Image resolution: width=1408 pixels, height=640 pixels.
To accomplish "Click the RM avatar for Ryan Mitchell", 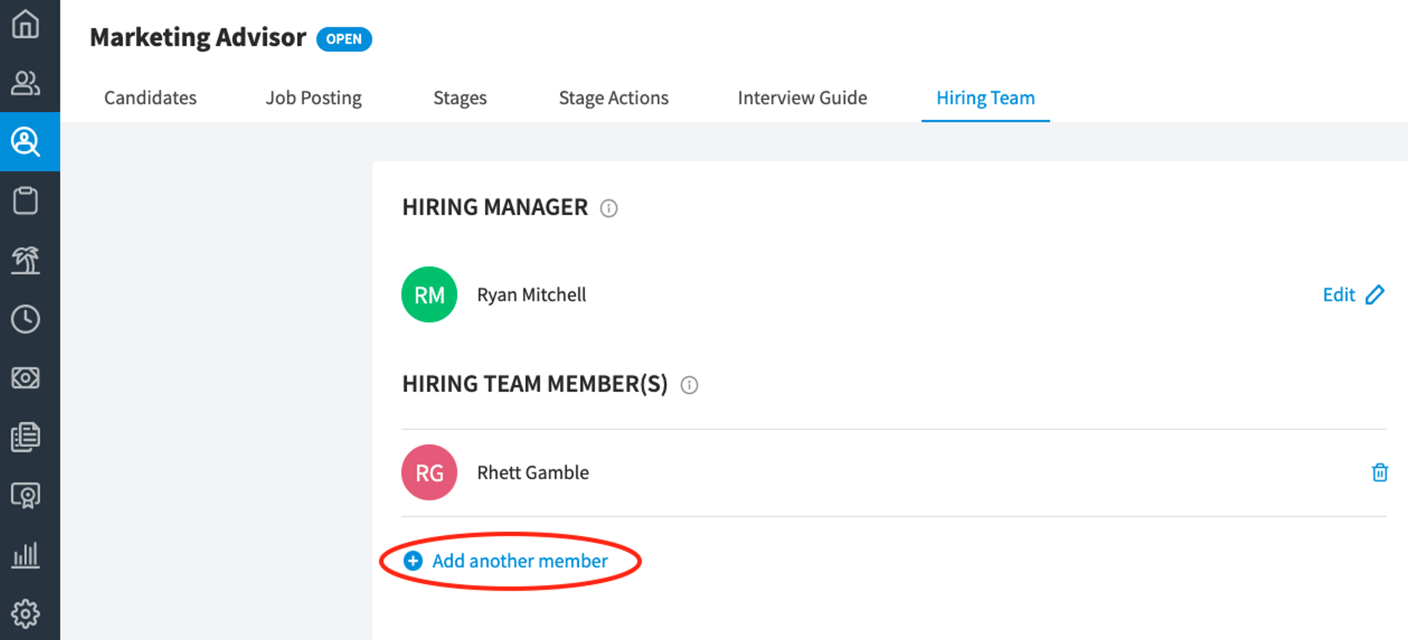I will coord(429,295).
